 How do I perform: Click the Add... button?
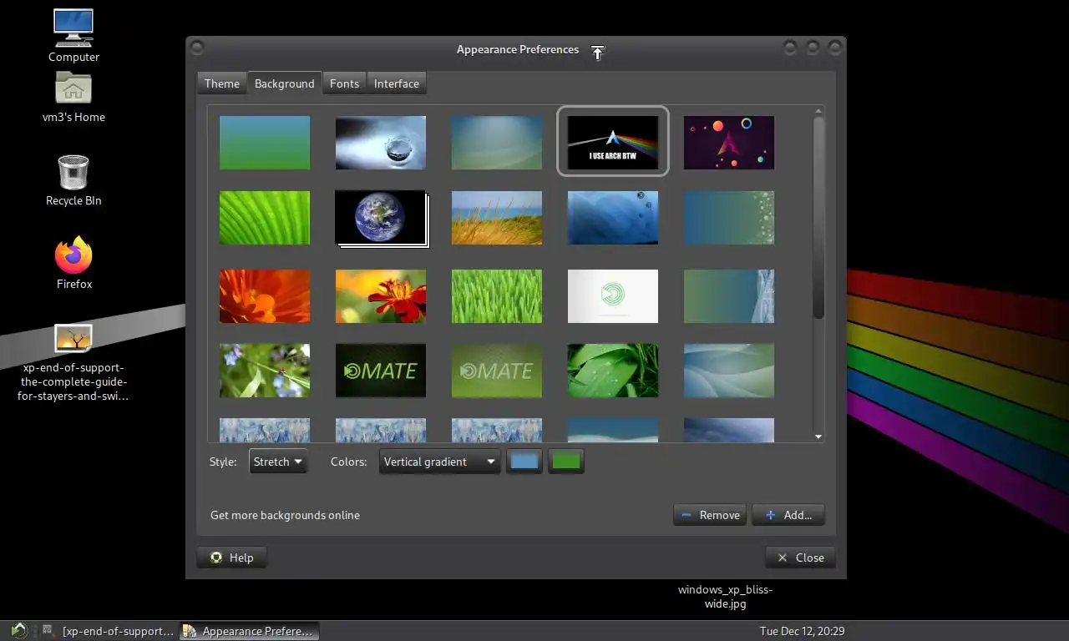click(788, 515)
